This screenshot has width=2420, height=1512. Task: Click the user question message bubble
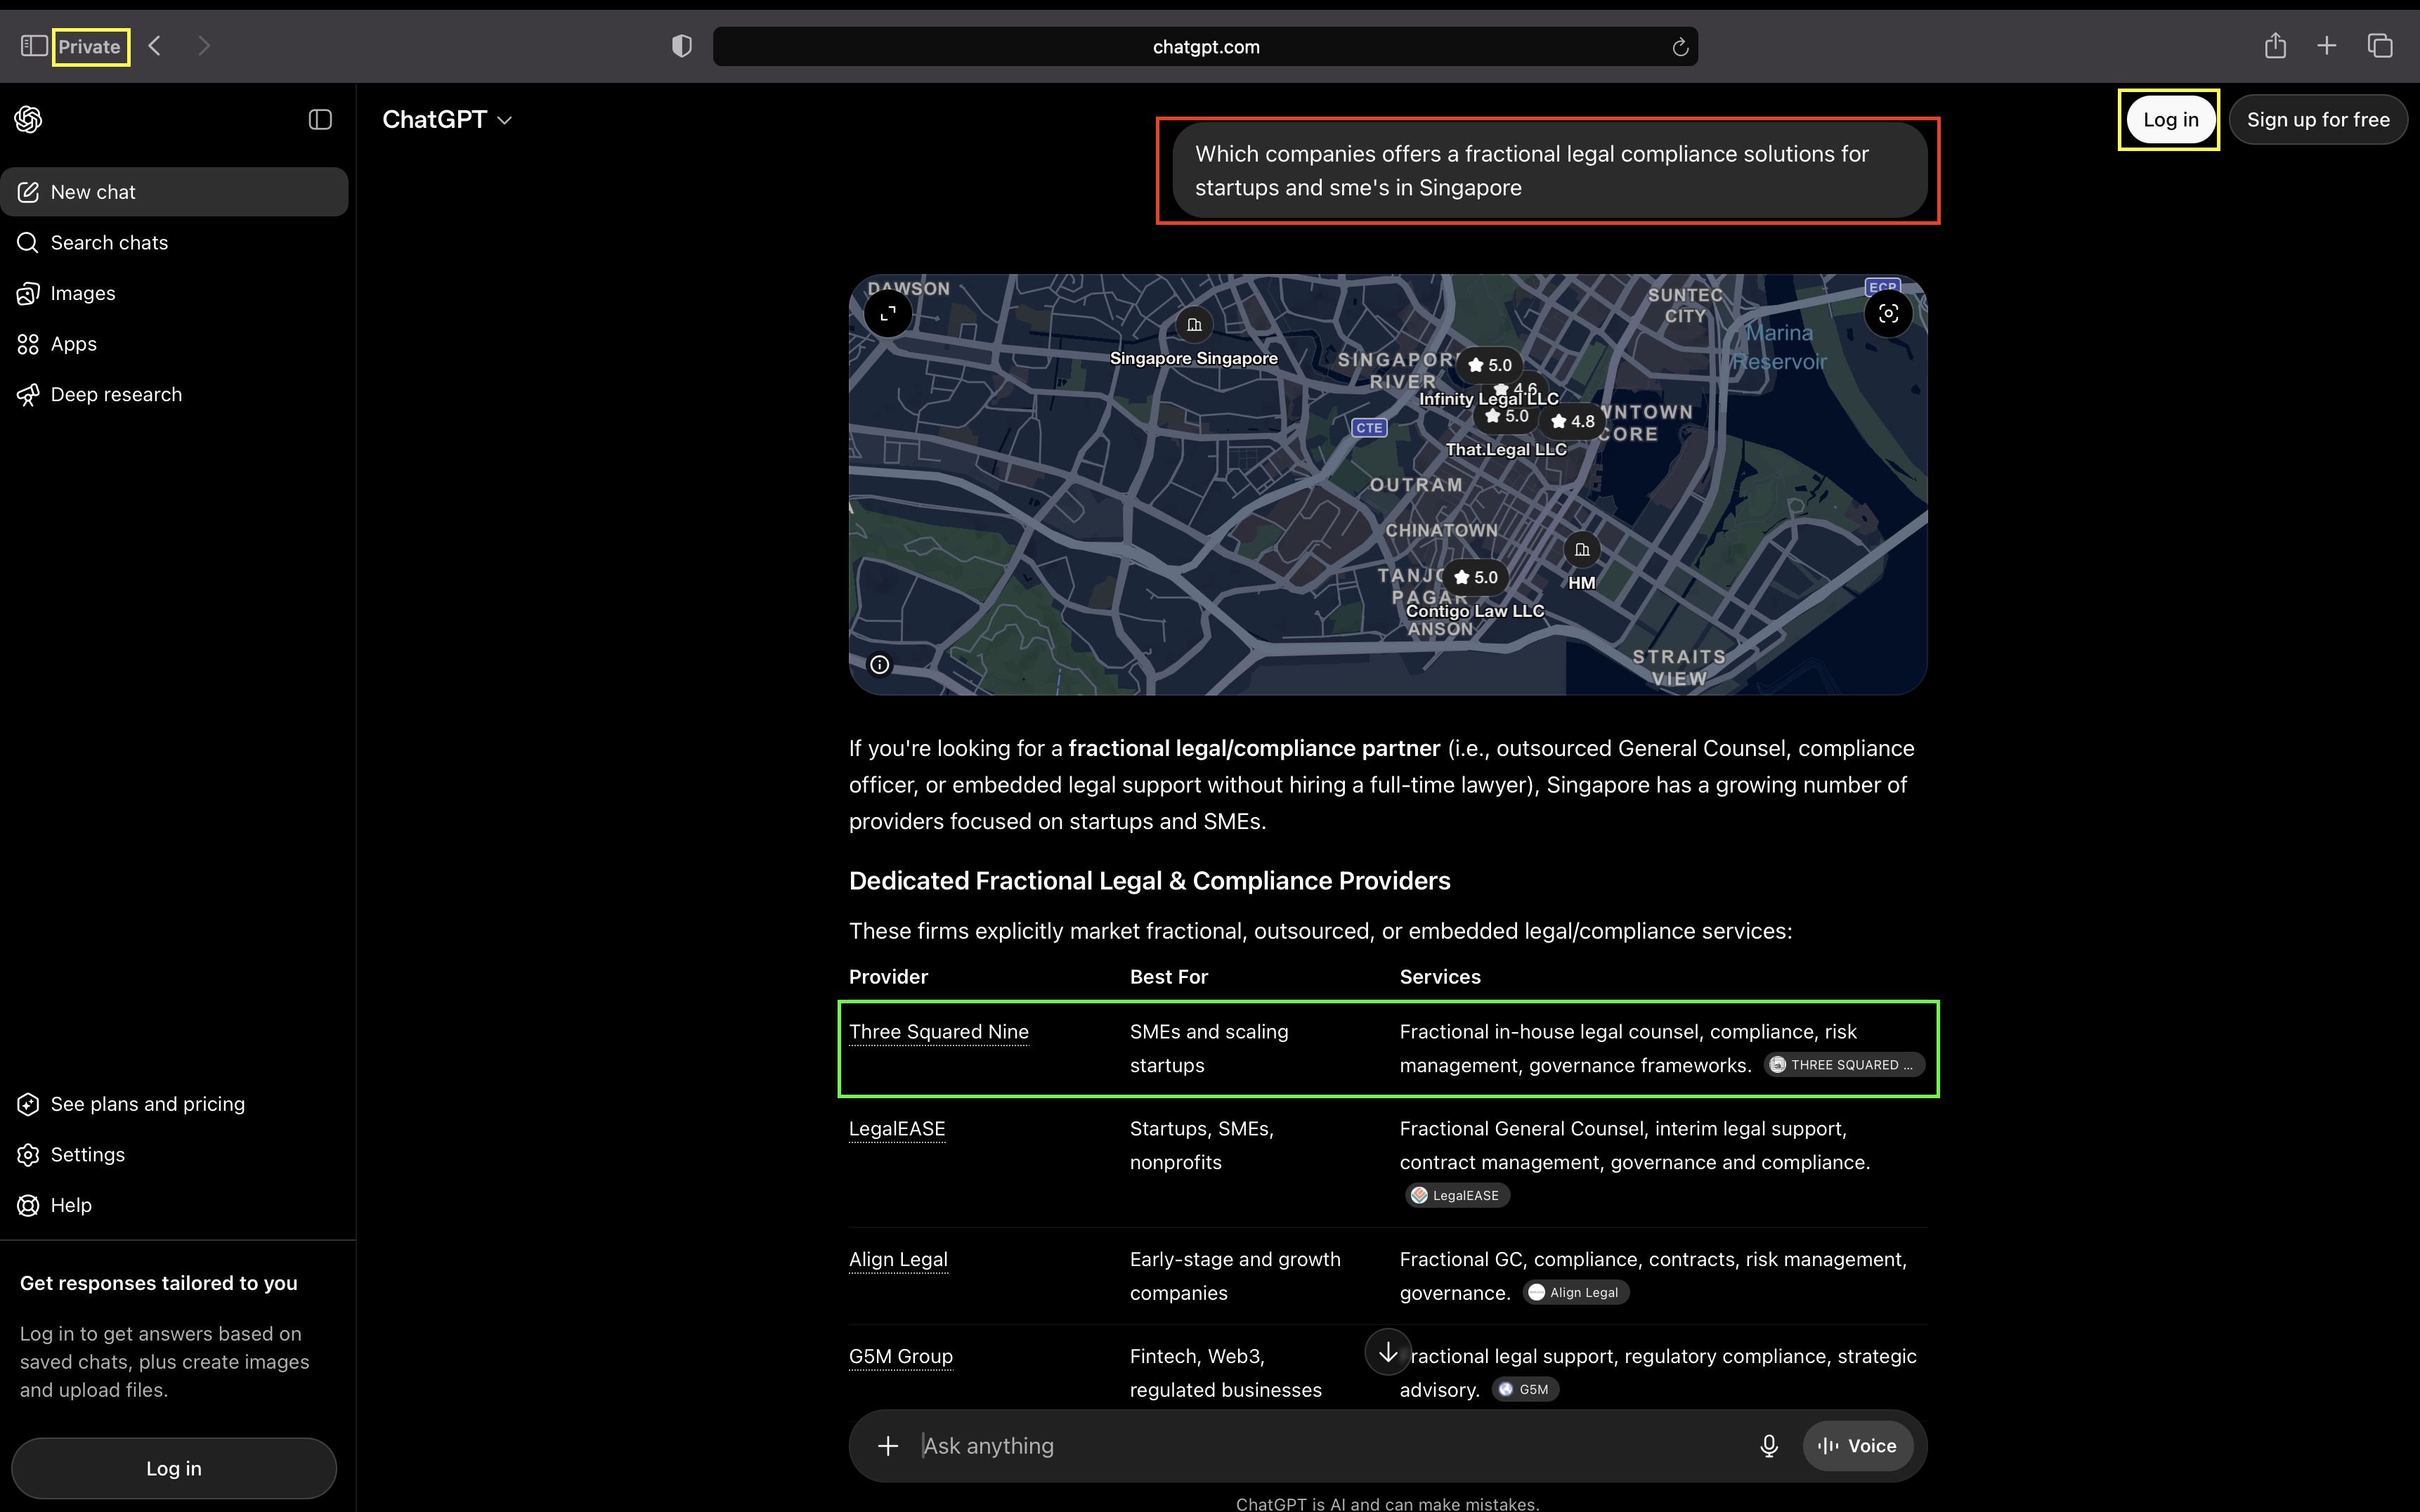[x=1549, y=171]
